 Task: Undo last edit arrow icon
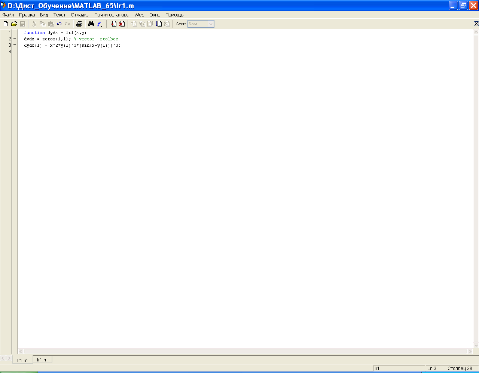click(x=59, y=24)
